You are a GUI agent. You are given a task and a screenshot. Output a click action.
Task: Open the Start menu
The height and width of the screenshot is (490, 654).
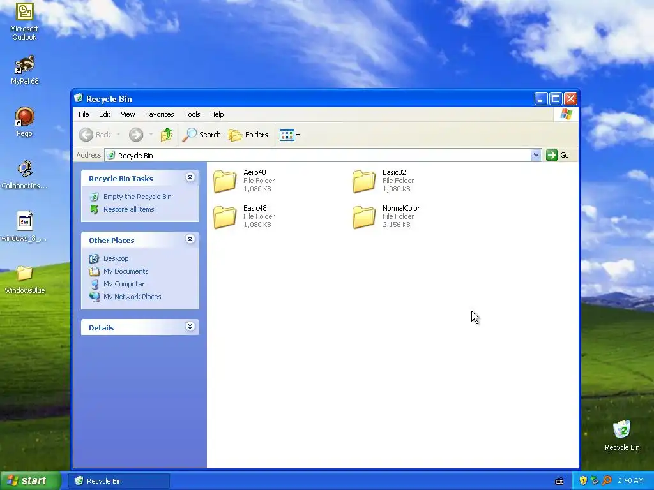(x=31, y=480)
